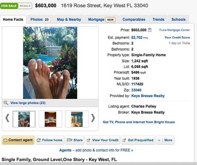Share this listing
Screen dimensions: 197x165
74,140
